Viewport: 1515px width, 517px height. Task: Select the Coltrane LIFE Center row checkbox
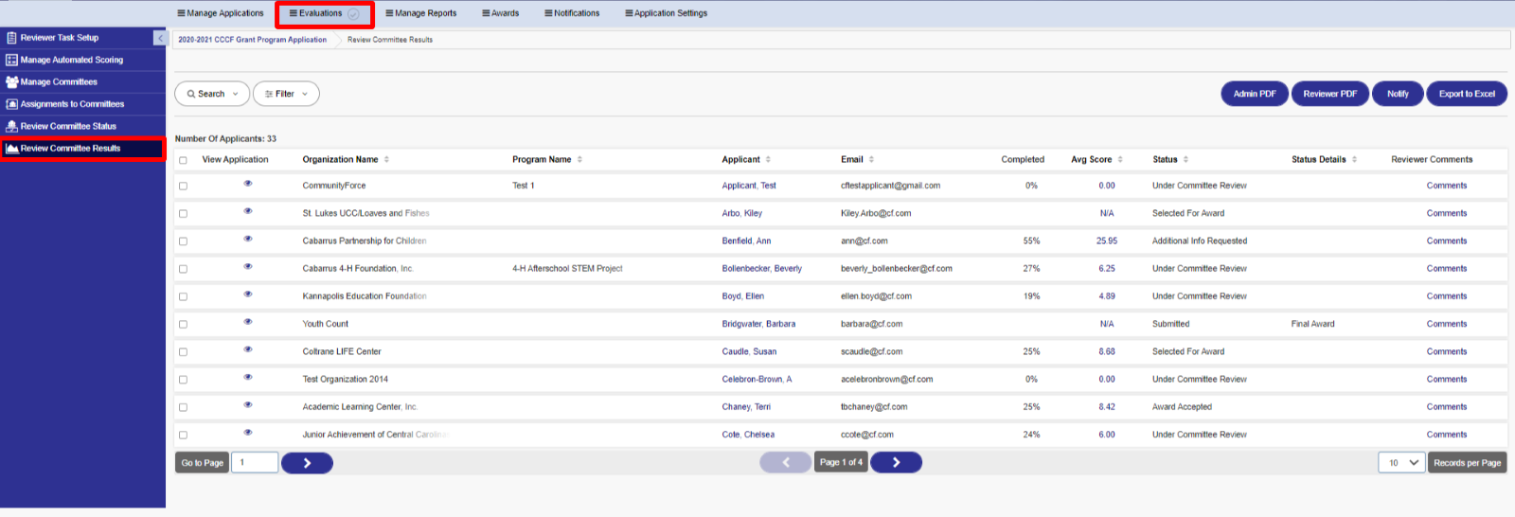pos(183,352)
